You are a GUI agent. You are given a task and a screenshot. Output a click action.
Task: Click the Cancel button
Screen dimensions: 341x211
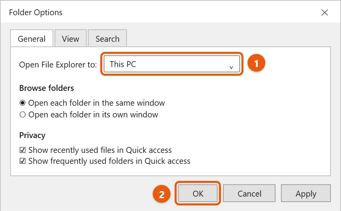tap(249, 193)
